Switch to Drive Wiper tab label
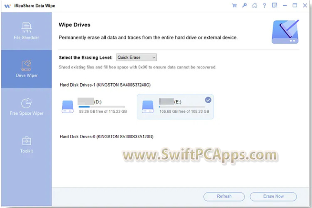Image resolution: width=312 pixels, height=208 pixels. click(x=27, y=75)
